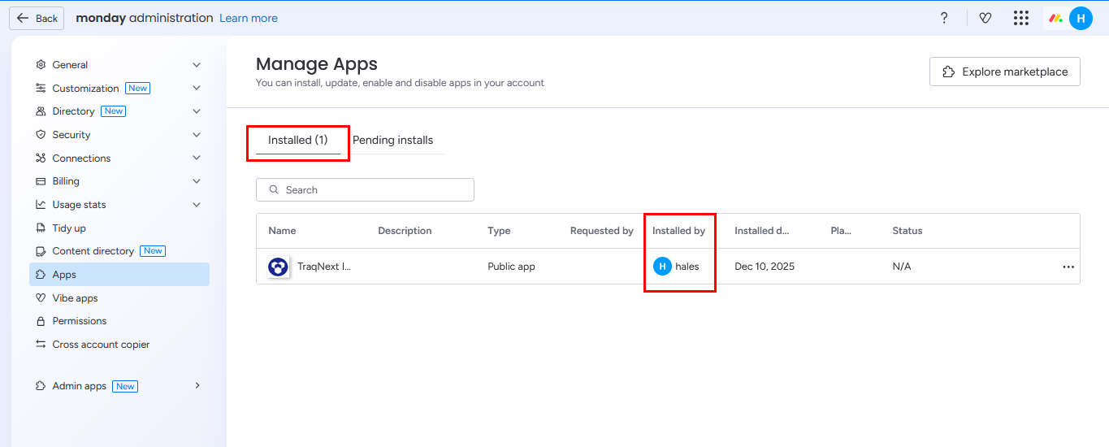The height and width of the screenshot is (447, 1109).
Task: Click the Explore marketplace button
Action: coord(1004,72)
